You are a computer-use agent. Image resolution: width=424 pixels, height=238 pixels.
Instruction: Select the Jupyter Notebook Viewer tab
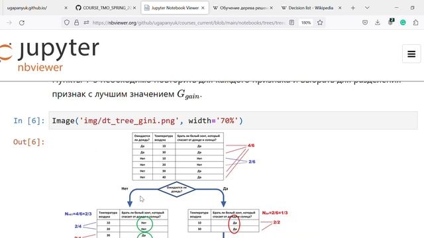point(175,8)
